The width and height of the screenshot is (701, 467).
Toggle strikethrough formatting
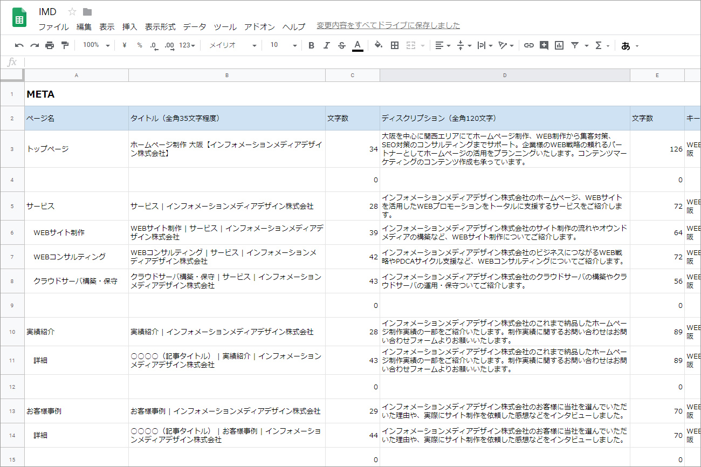[x=341, y=45]
